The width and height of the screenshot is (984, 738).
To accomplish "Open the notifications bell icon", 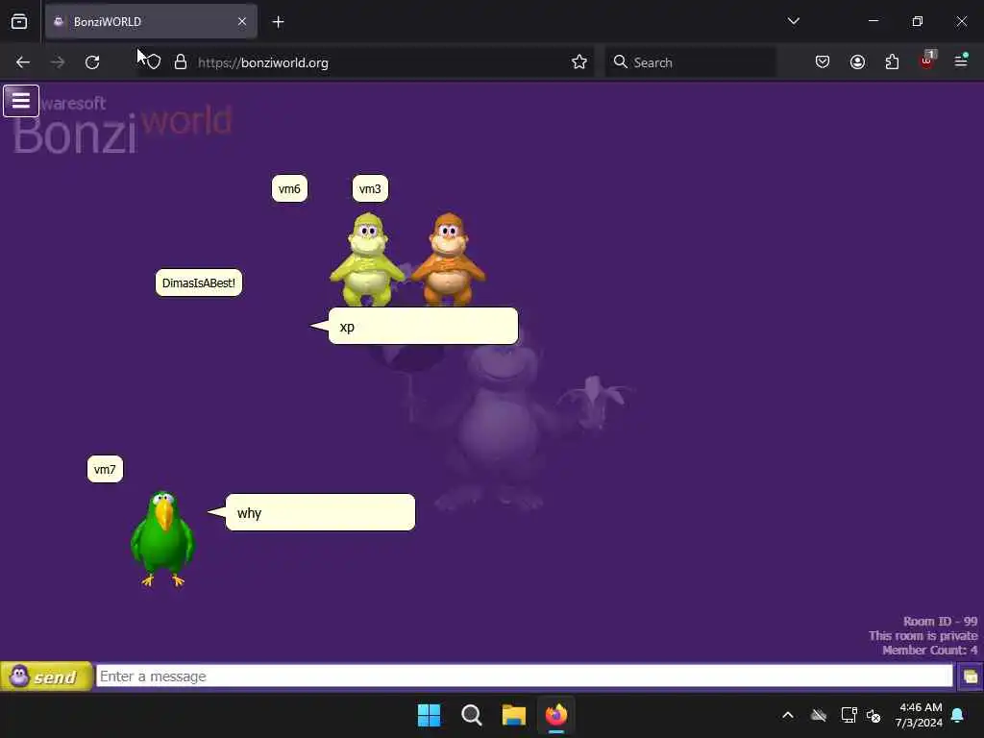I will (958, 715).
